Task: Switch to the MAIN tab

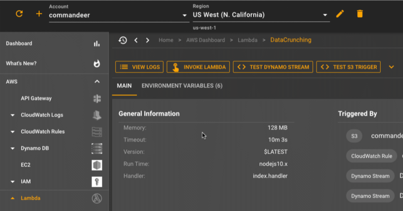Action: 124,86
